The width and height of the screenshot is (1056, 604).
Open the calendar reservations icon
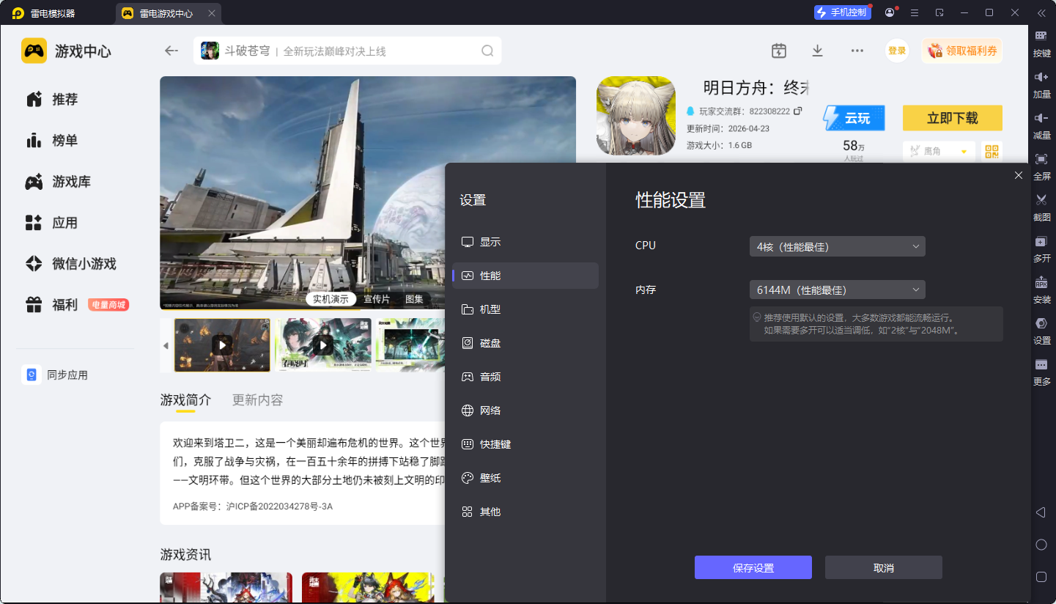[779, 51]
